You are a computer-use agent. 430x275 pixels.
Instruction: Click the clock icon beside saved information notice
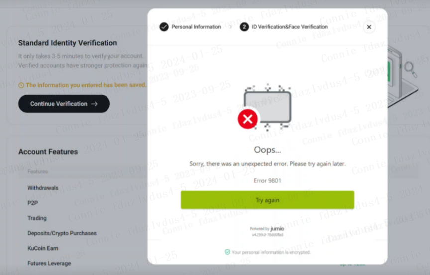pyautogui.click(x=21, y=85)
